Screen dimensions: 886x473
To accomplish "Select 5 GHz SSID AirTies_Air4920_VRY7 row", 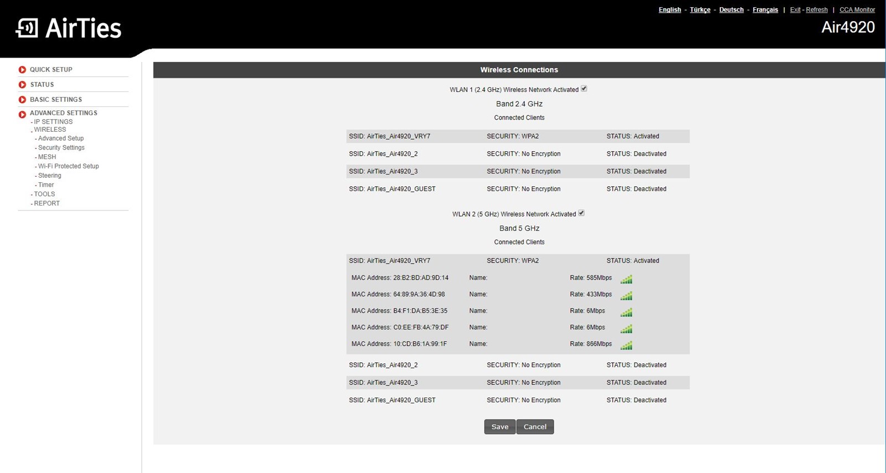I will click(x=518, y=261).
